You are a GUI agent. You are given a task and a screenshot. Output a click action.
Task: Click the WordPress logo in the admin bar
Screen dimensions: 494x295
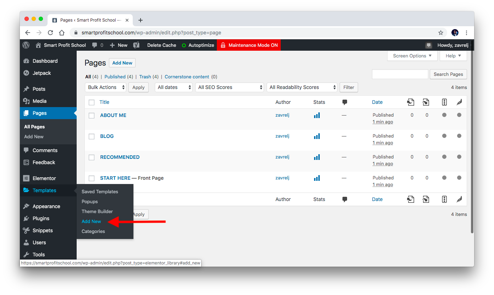(x=26, y=45)
